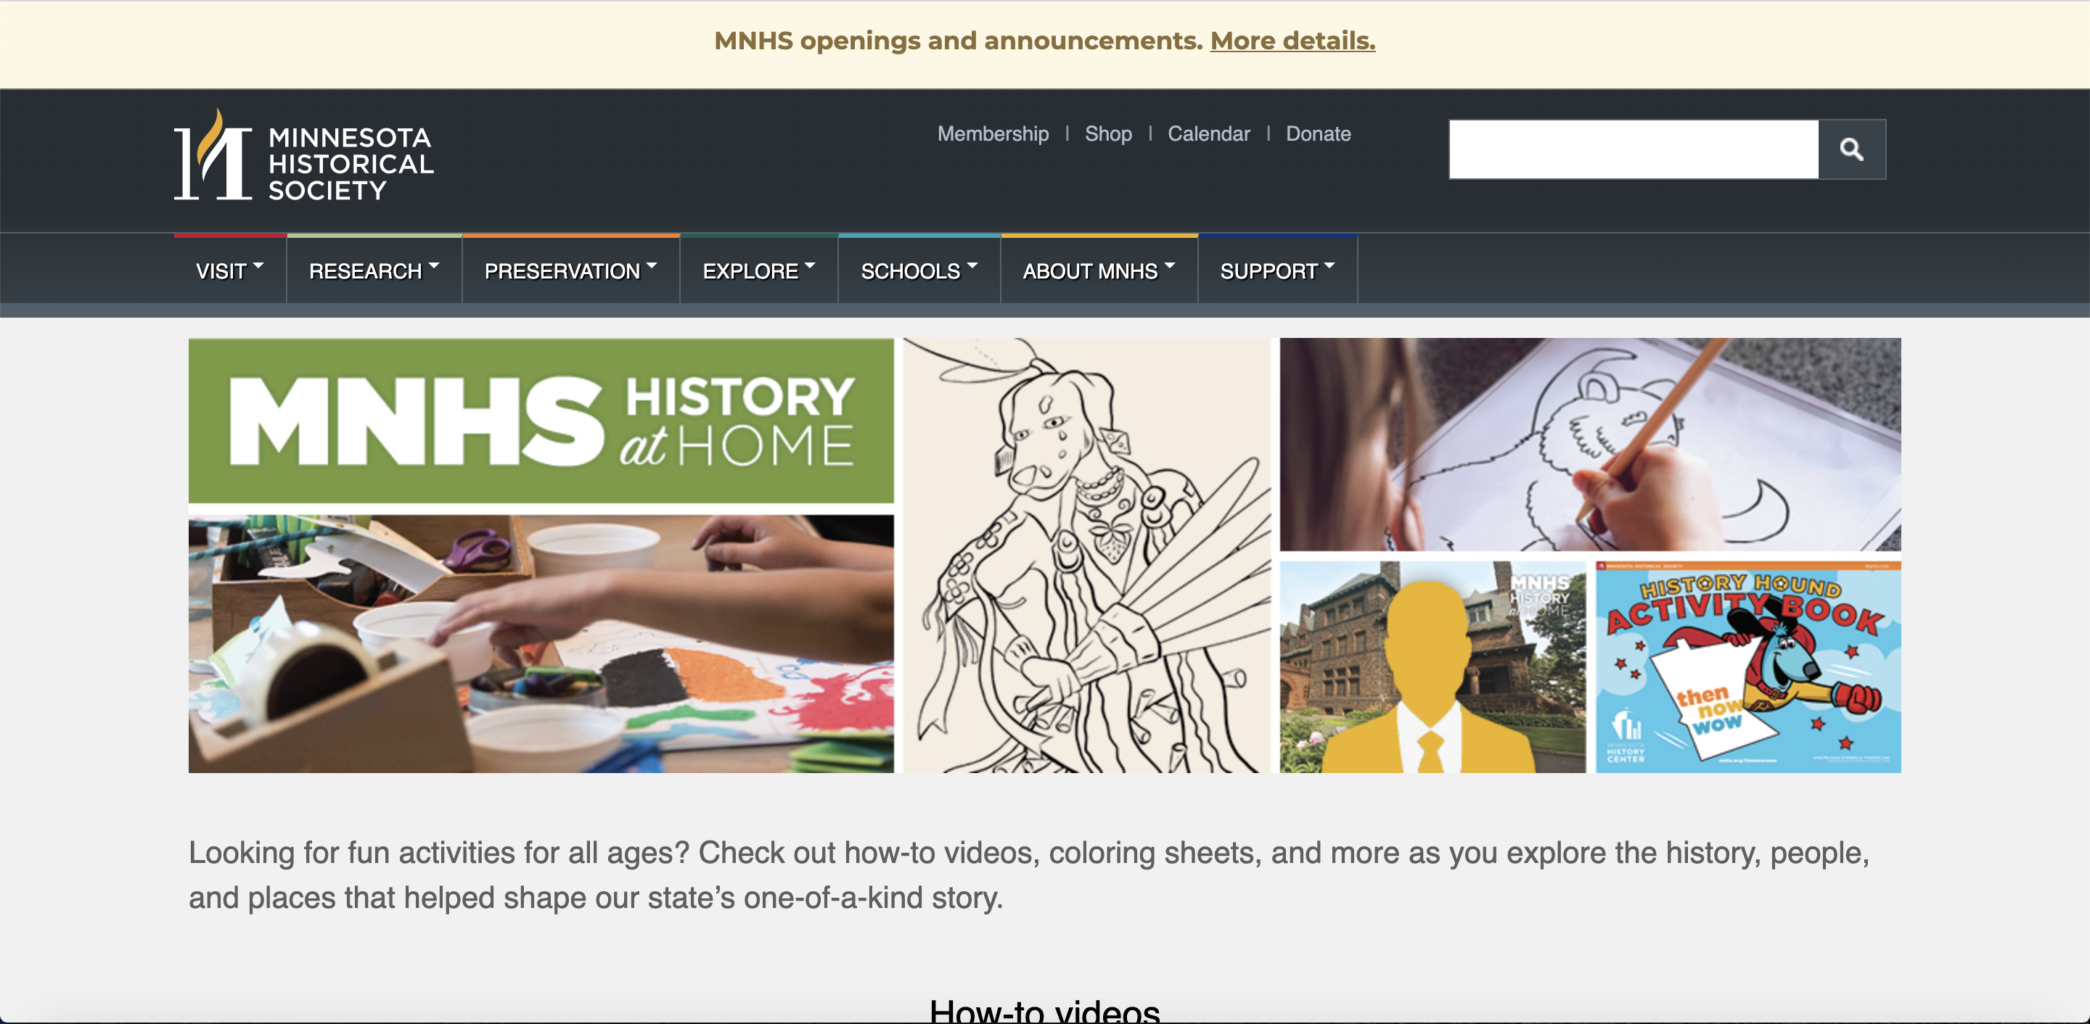Click the yellow silhouette mansion image

1432,666
